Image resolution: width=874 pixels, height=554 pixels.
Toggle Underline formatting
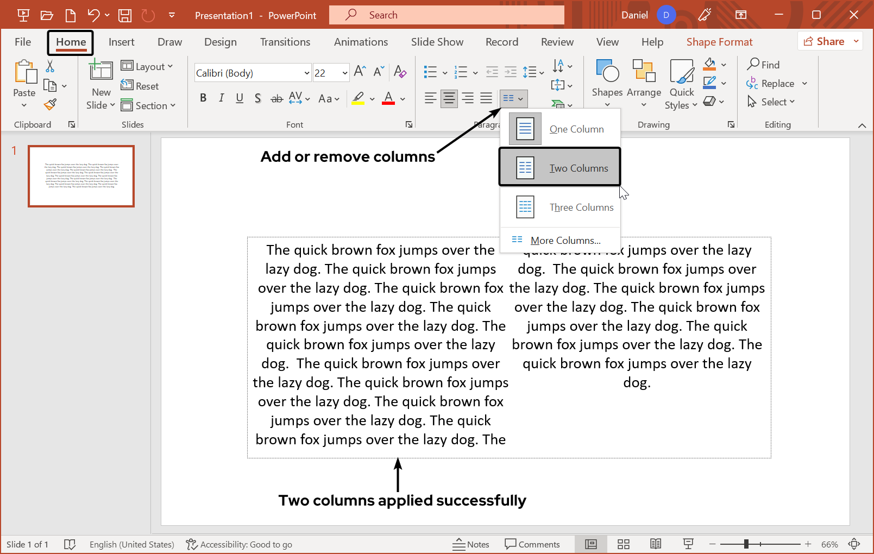pos(240,98)
